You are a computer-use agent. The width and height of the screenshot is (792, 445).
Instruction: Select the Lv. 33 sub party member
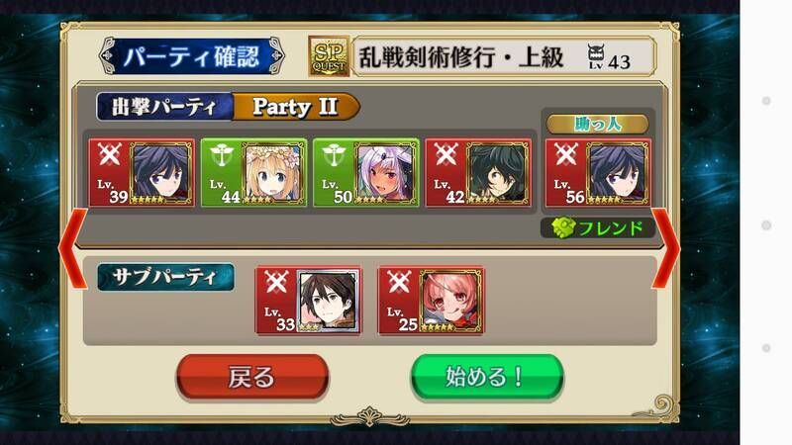[x=308, y=301]
